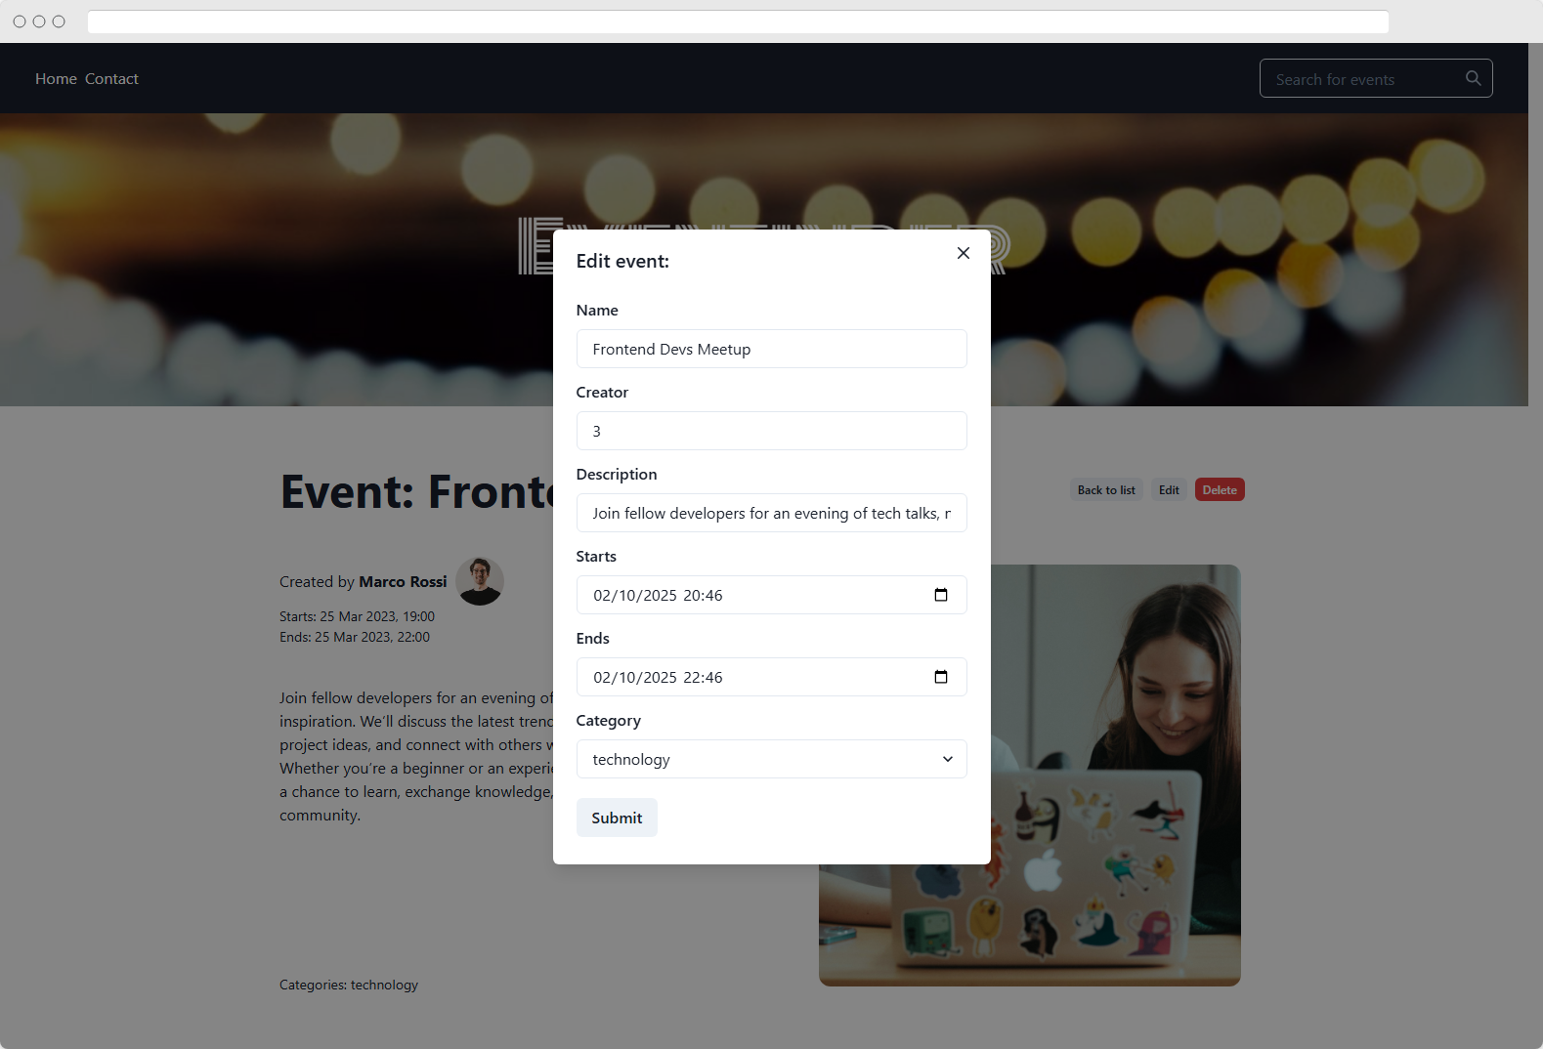
Task: Click the 'Categories: technology' text
Action: (x=349, y=985)
